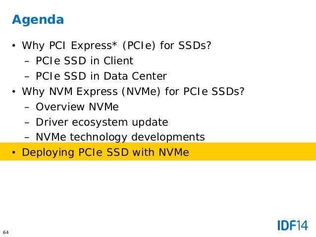The height and width of the screenshot is (237, 316).
Task: Click 'Why NVM Express (NVMe) for PCIe SSDs?'
Action: click(x=133, y=92)
